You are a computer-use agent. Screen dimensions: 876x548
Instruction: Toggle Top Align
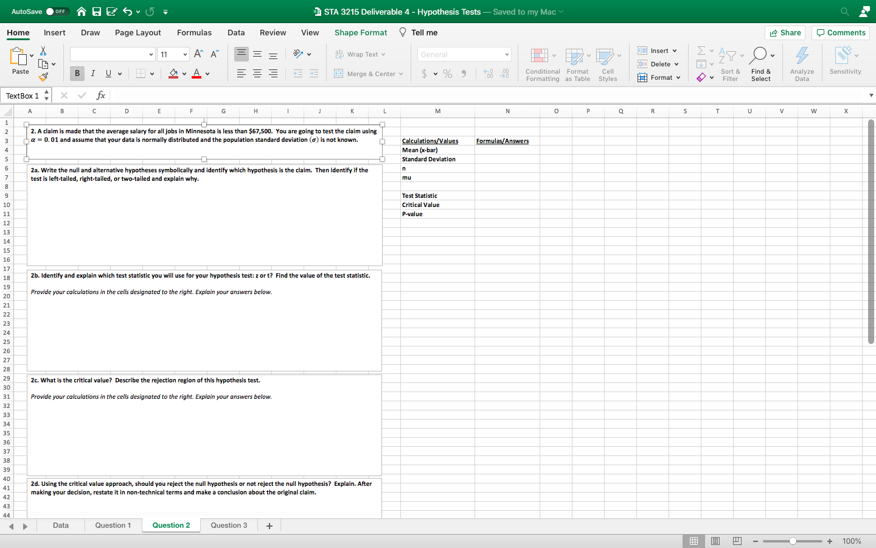pos(242,54)
